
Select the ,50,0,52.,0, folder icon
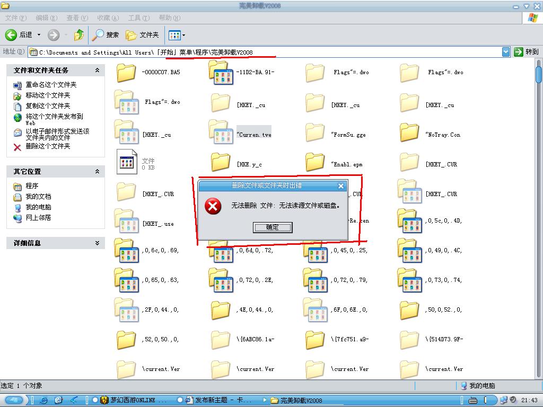409,310
